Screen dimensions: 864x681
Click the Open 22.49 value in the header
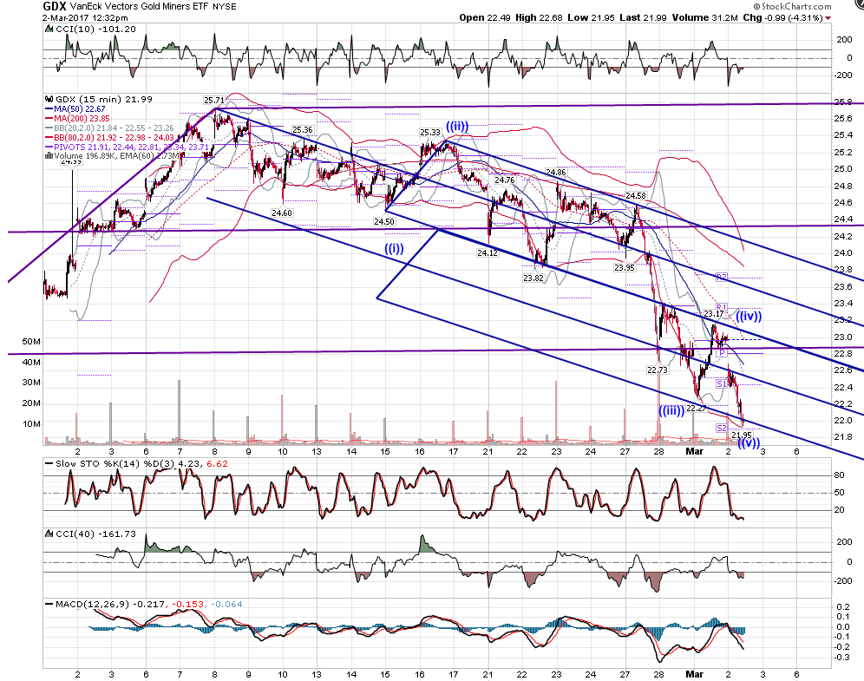pyautogui.click(x=485, y=17)
